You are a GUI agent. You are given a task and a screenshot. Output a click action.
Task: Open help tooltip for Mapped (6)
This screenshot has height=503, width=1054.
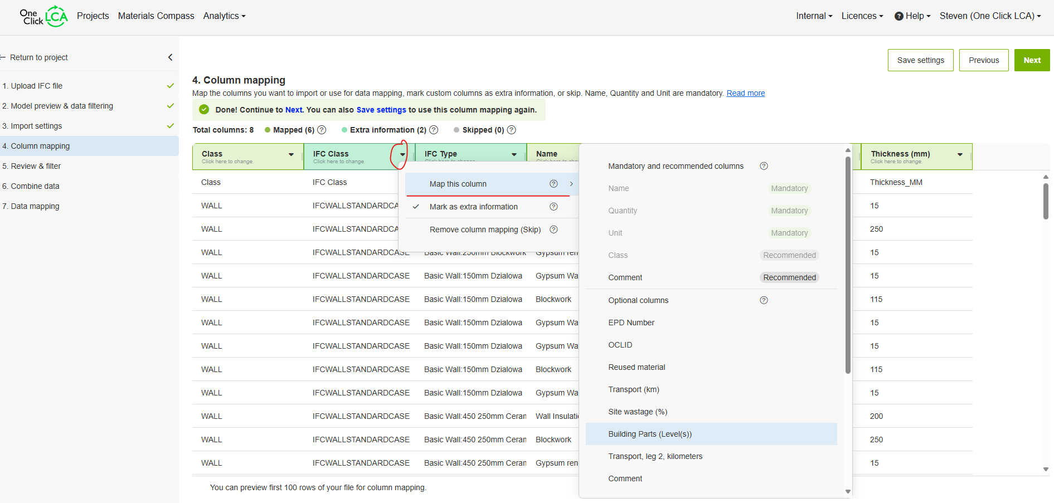[x=322, y=130]
